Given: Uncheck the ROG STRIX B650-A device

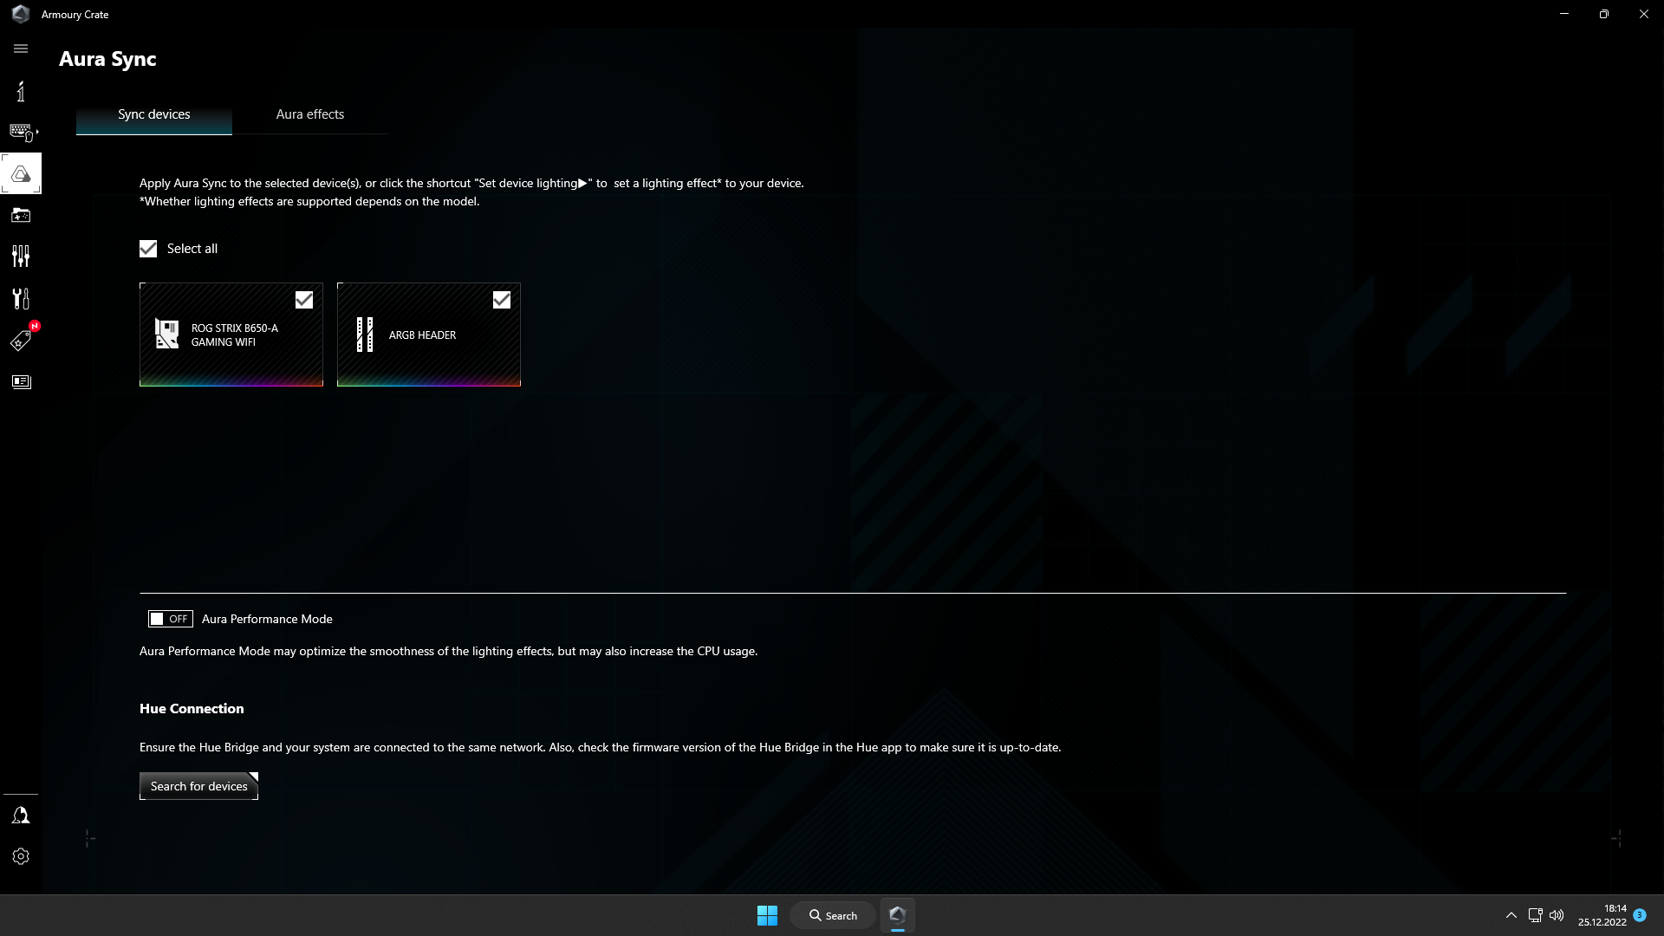Looking at the screenshot, I should tap(304, 298).
